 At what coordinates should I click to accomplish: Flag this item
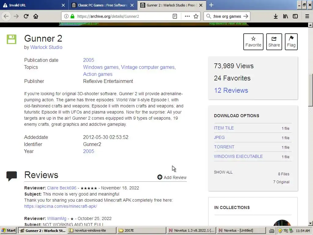(x=291, y=42)
